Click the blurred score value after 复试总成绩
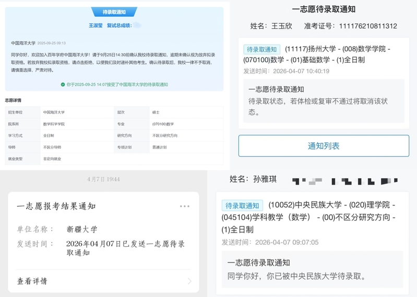This screenshot has width=417, height=297. tap(137, 25)
